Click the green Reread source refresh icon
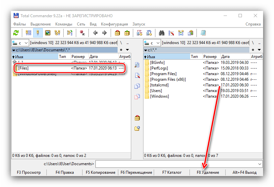This screenshot has width=274, height=187. (16, 33)
